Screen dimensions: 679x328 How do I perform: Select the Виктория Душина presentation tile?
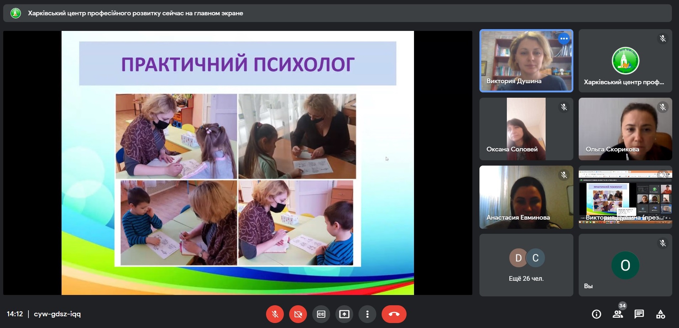pos(625,197)
